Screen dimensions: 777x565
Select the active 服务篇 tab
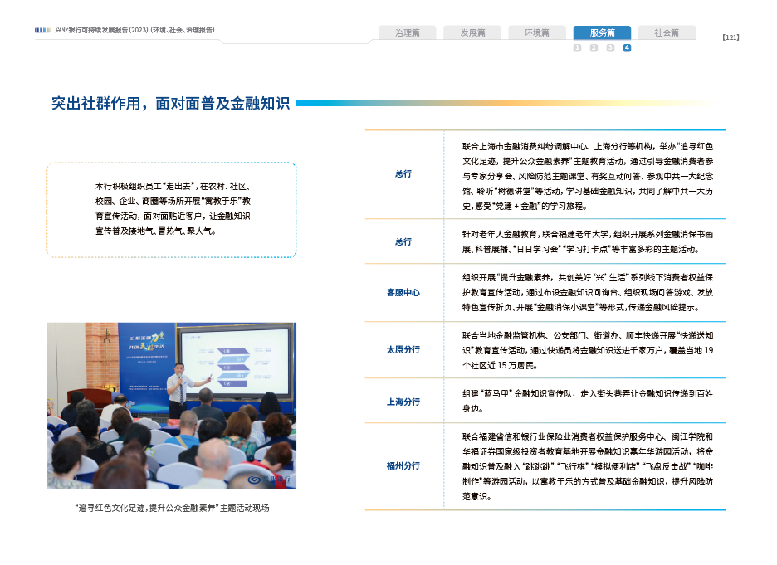pos(602,32)
